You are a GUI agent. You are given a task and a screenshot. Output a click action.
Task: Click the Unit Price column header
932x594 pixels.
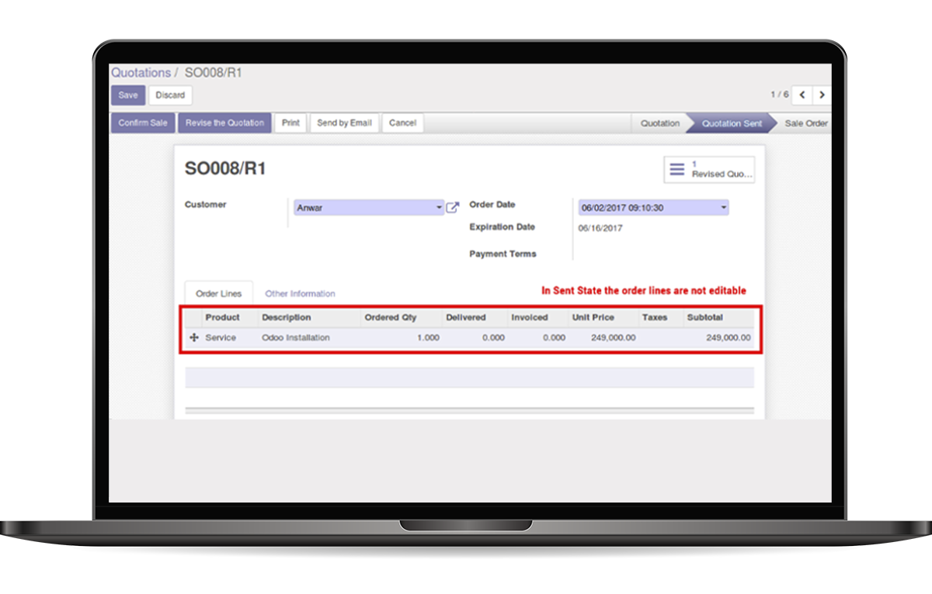click(593, 317)
